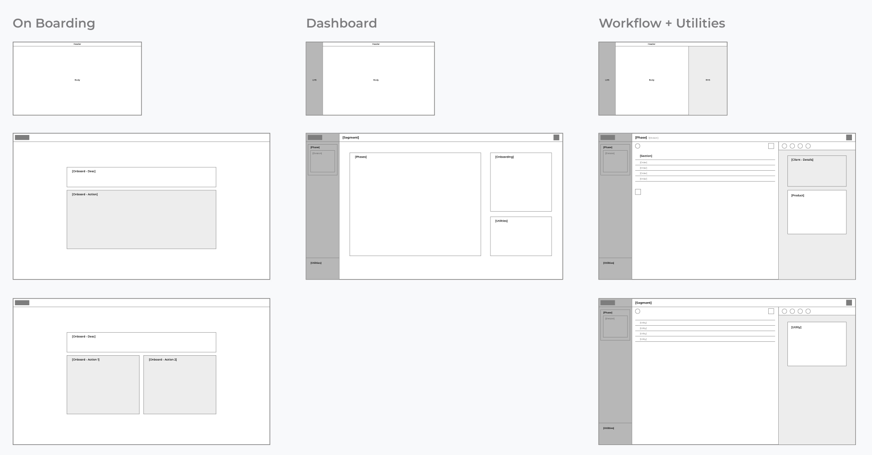
Task: Click second of four circles above Utility card
Action: click(x=792, y=311)
